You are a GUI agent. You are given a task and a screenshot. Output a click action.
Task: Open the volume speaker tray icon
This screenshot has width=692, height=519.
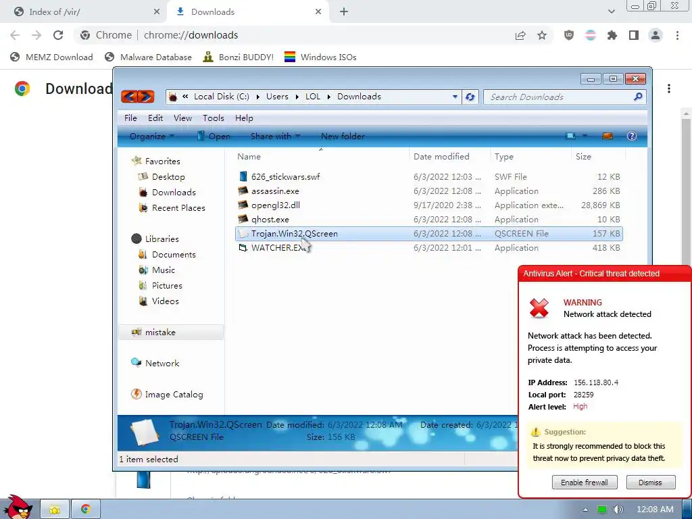click(618, 510)
